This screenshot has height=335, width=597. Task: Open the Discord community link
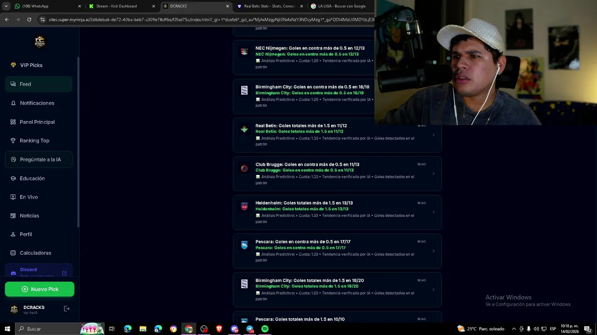point(39,271)
